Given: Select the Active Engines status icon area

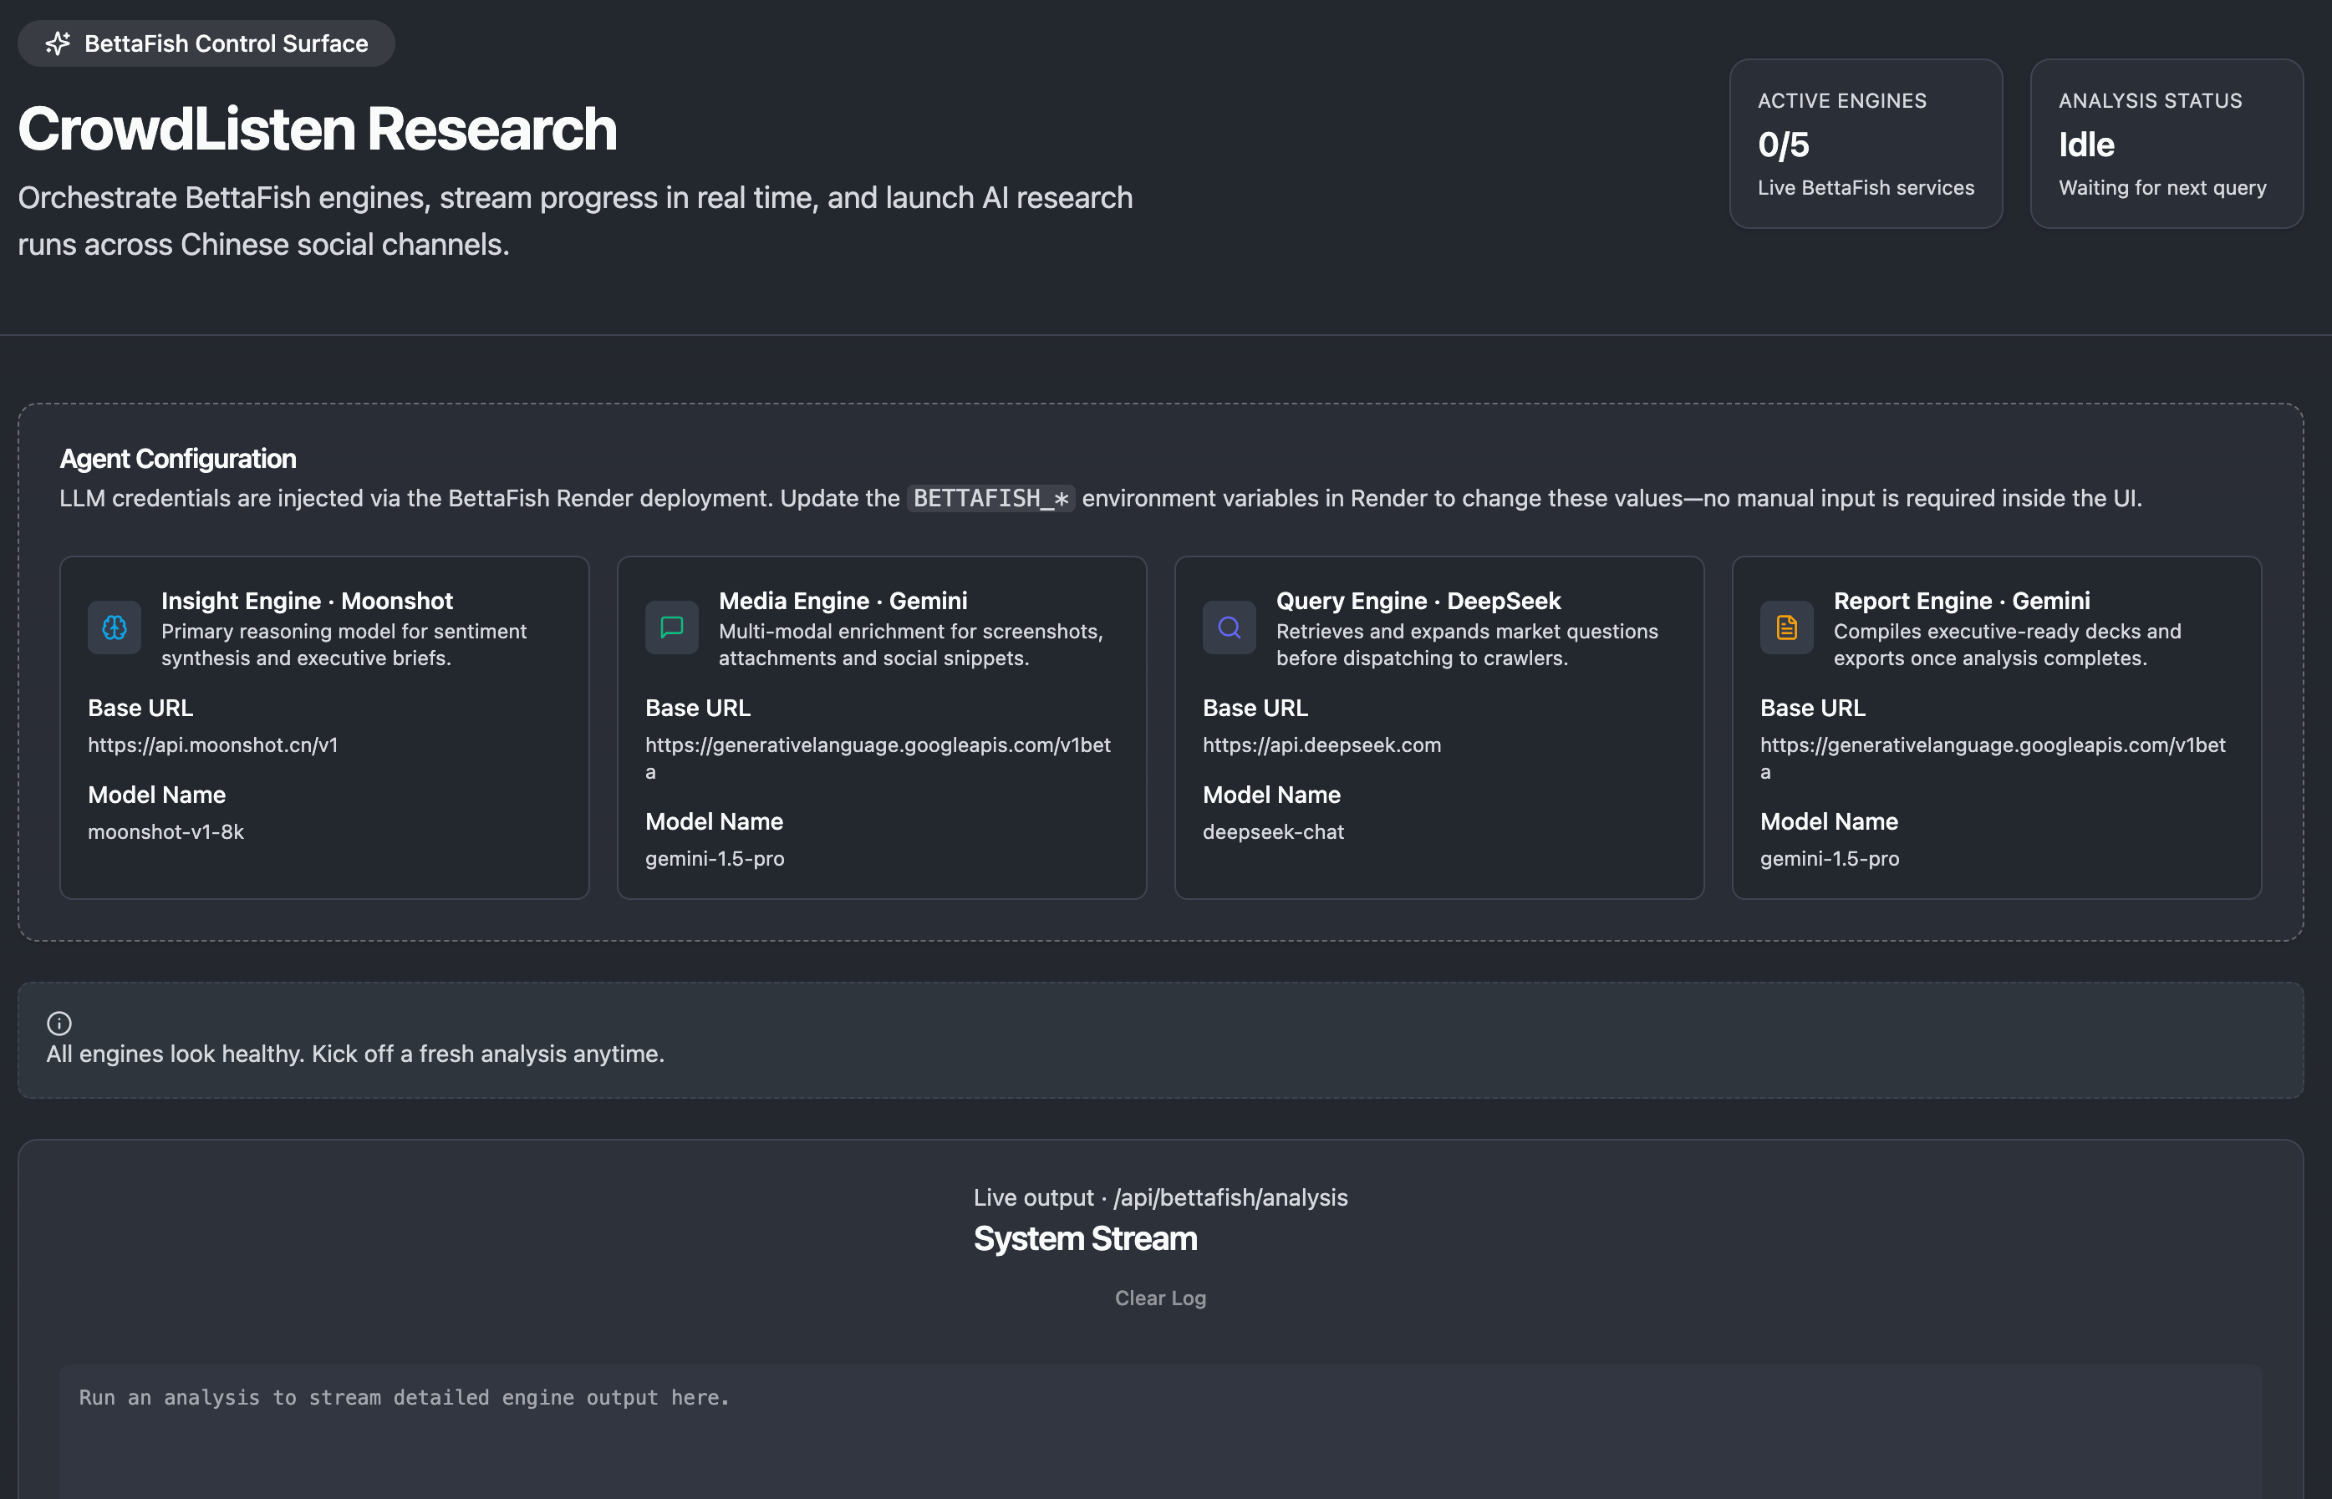Looking at the screenshot, I should point(1865,144).
